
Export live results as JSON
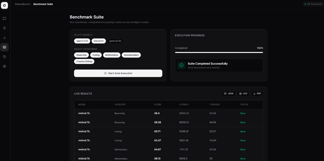coord(228,94)
